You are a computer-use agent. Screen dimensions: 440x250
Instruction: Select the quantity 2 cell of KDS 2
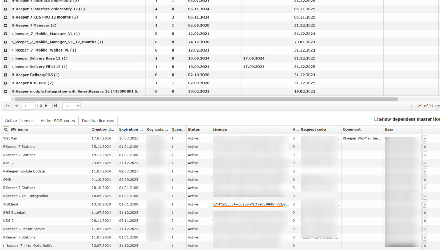click(178, 221)
